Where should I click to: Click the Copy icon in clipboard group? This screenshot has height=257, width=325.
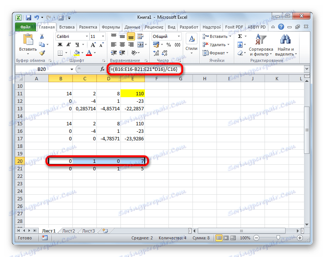coord(42,45)
